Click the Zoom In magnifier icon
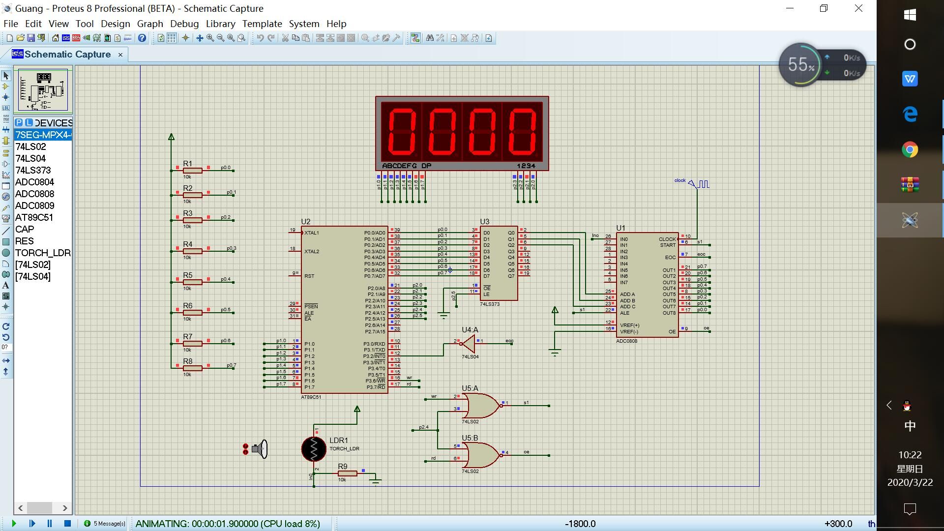This screenshot has height=531, width=944. click(x=210, y=38)
